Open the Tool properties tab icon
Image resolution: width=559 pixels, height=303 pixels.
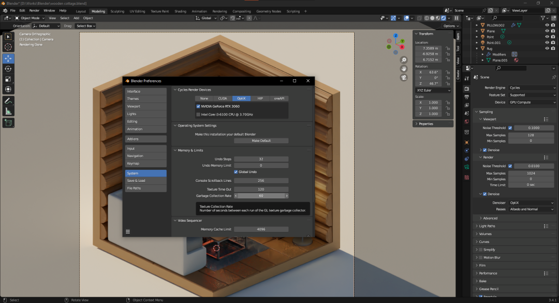click(x=467, y=78)
